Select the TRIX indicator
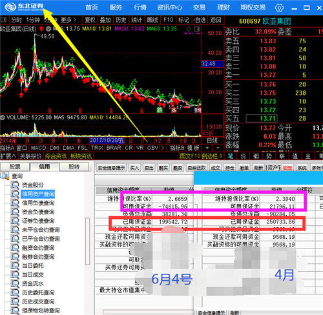 [x=97, y=148]
